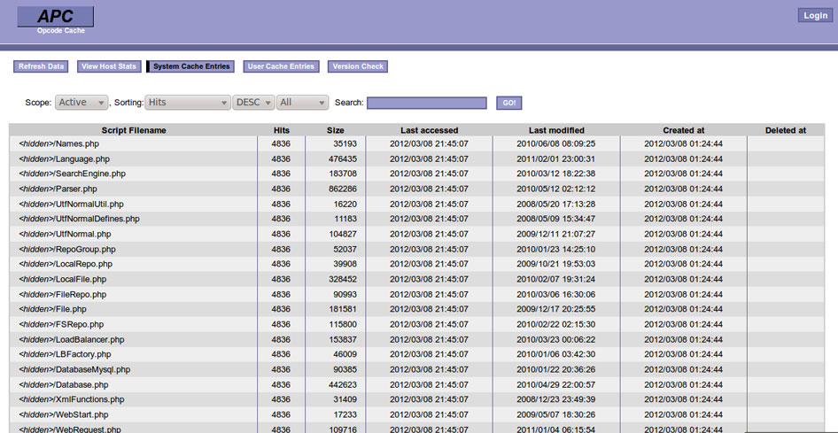Click size value 862286 for Parser.php
The width and height of the screenshot is (838, 433).
(x=343, y=189)
